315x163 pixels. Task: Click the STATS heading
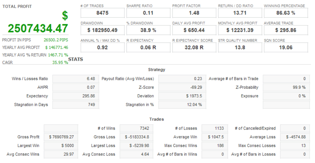pos(76,59)
